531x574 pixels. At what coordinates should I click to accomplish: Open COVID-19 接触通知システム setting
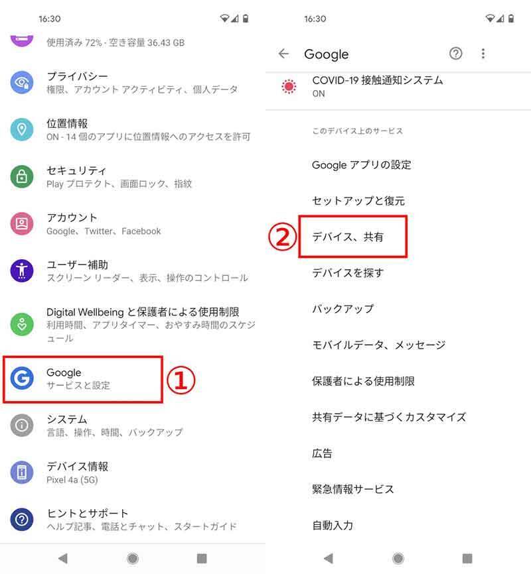click(x=398, y=86)
